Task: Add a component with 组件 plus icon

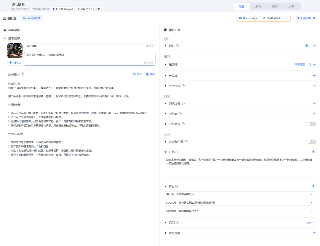Action: click(314, 46)
